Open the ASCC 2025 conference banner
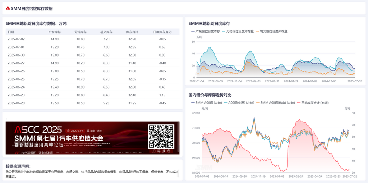This screenshot has width=368, height=183. click(92, 138)
